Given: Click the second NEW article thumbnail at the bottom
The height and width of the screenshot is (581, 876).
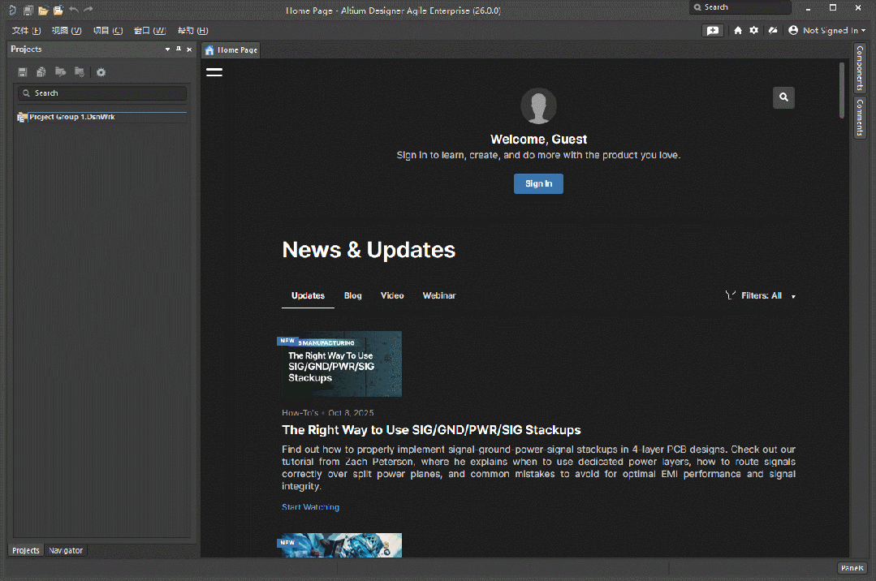Looking at the screenshot, I should pos(339,545).
